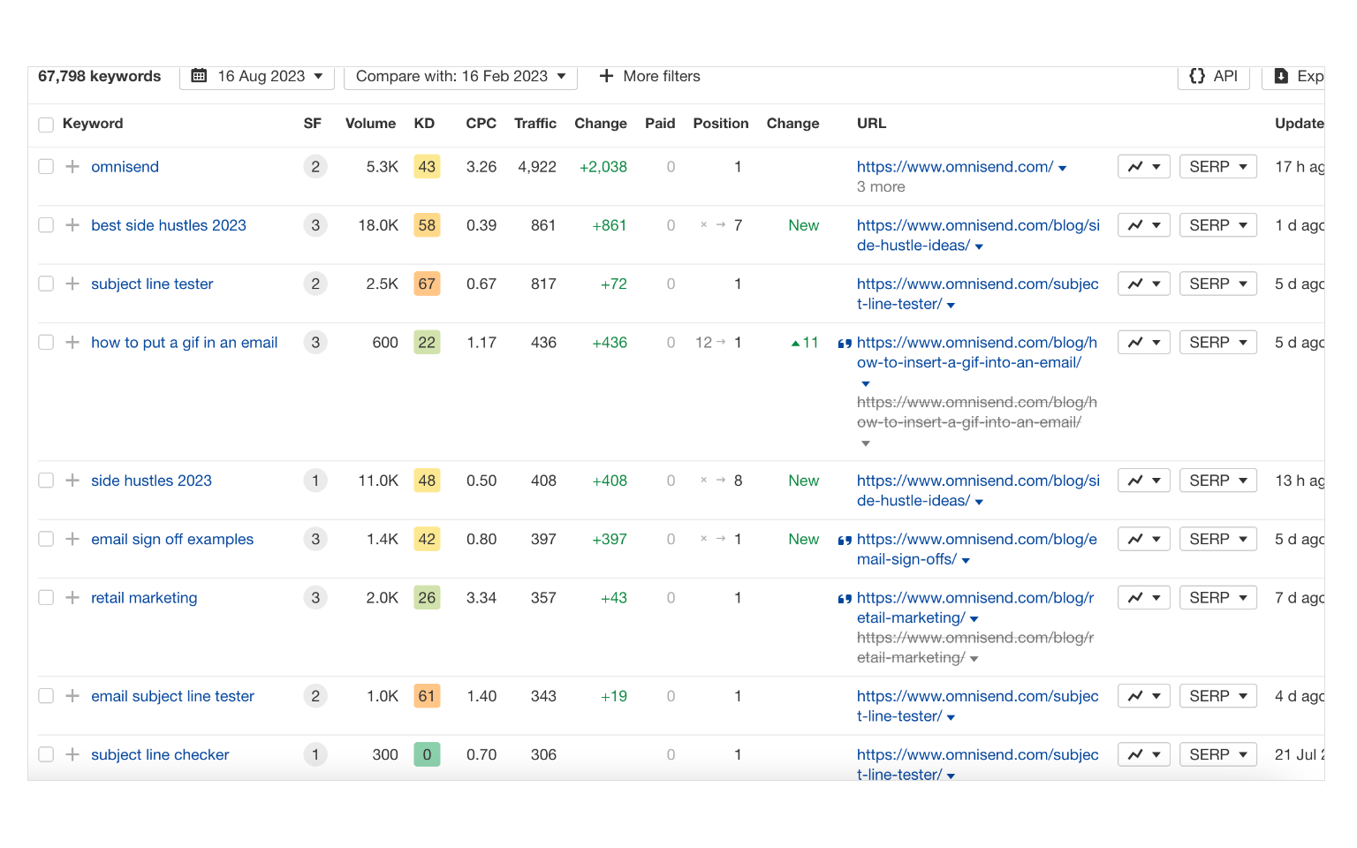Image resolution: width=1357 pixels, height=848 pixels.
Task: Click the 67,798 keywords count label
Action: point(99,77)
